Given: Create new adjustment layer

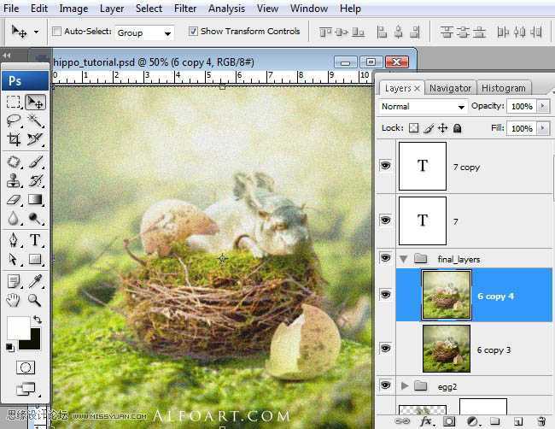Looking at the screenshot, I should [x=472, y=421].
